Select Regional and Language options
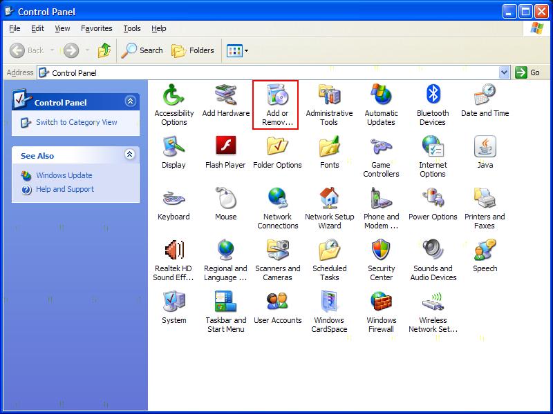Image resolution: width=553 pixels, height=414 pixels. 225,260
